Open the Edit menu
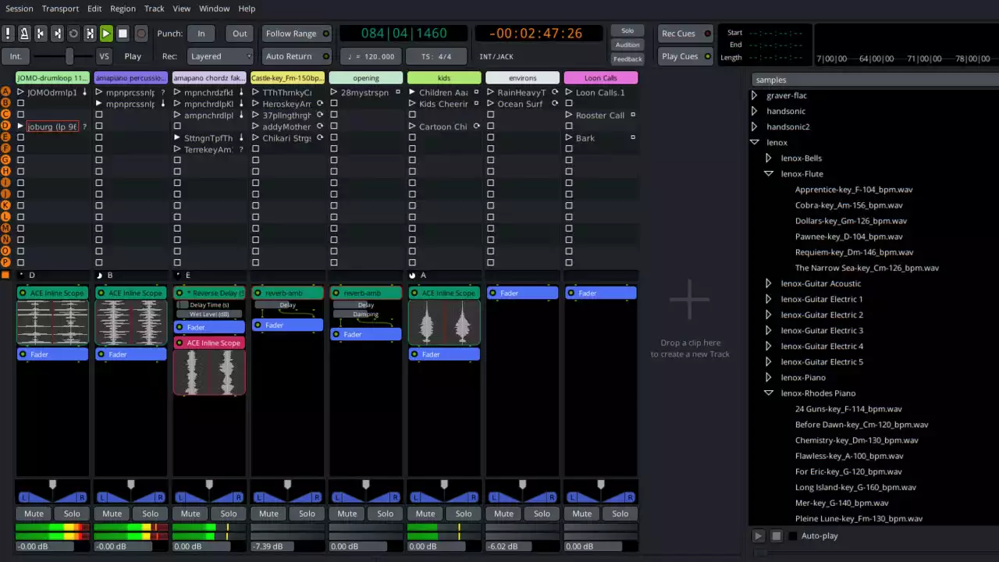This screenshot has height=562, width=999. [94, 9]
